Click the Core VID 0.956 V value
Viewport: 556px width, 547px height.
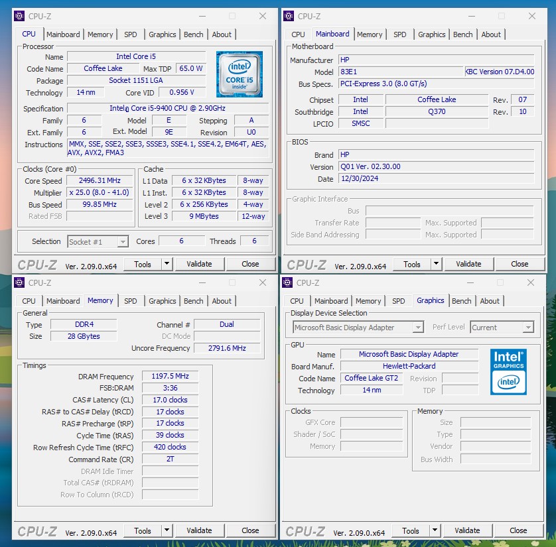pos(182,92)
